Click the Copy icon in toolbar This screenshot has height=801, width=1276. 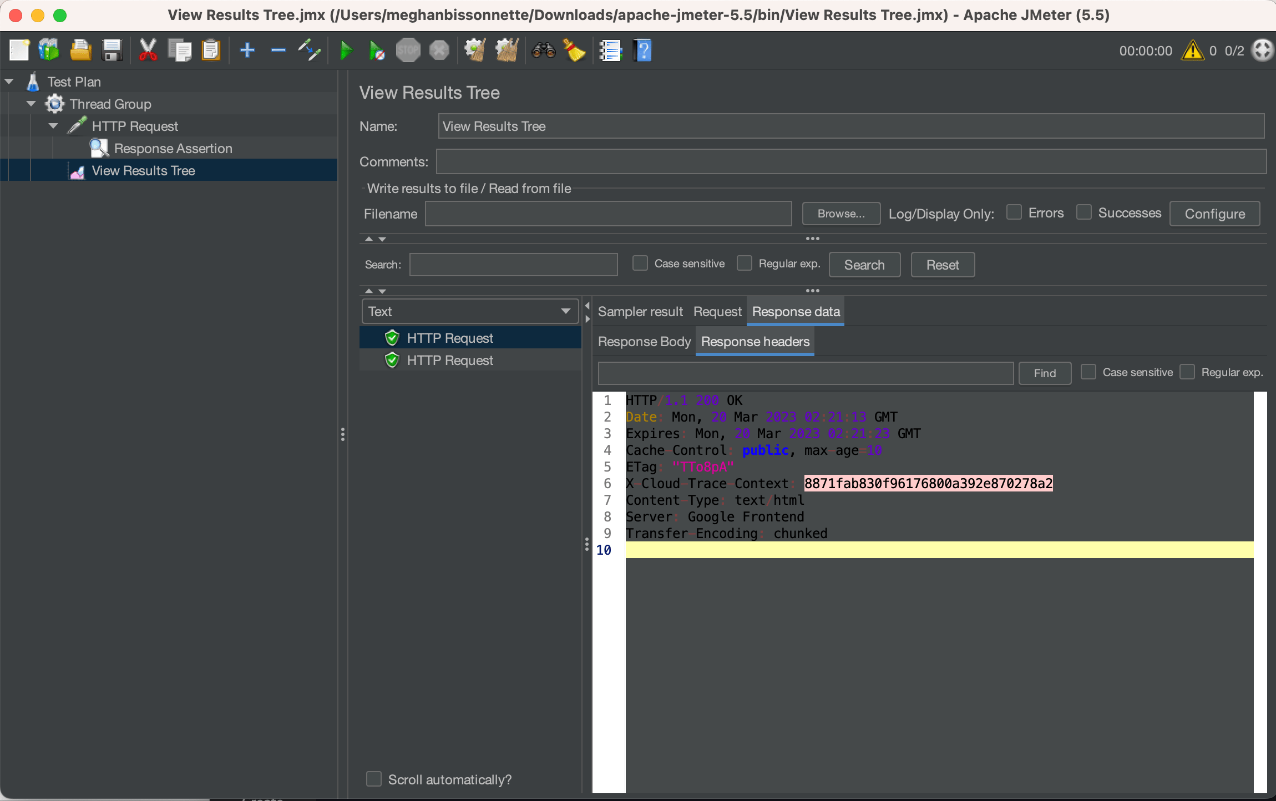[x=179, y=50]
